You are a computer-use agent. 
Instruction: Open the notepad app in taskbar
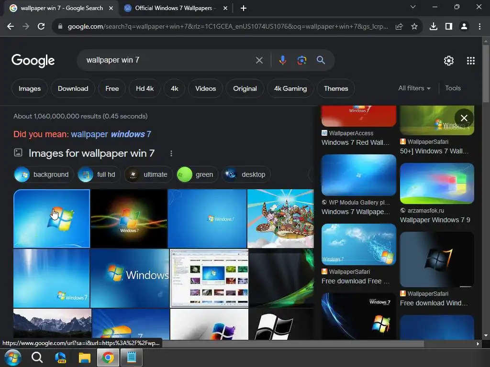tap(132, 357)
